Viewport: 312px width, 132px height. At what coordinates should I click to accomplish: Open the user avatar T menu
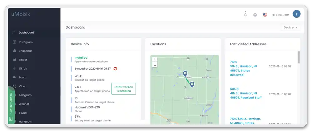pyautogui.click(x=296, y=14)
